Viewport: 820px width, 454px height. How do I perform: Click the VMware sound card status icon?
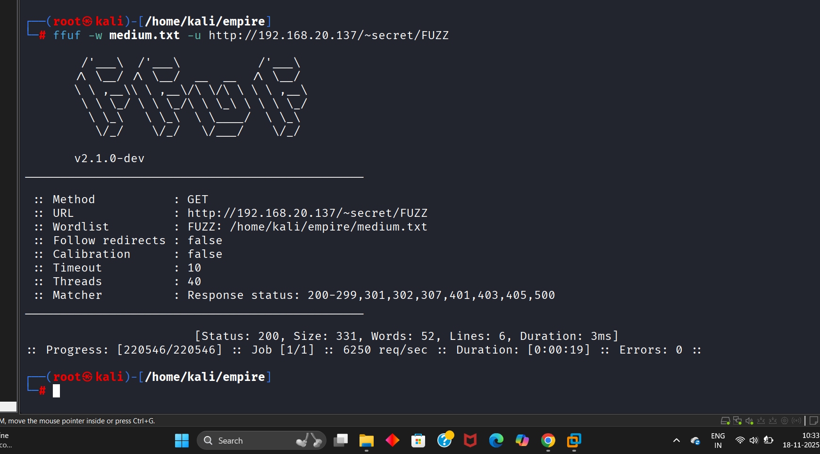click(x=749, y=421)
